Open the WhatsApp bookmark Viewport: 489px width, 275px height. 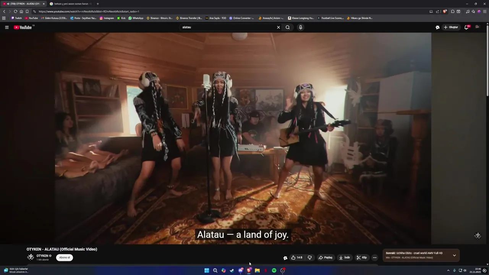pyautogui.click(x=136, y=18)
